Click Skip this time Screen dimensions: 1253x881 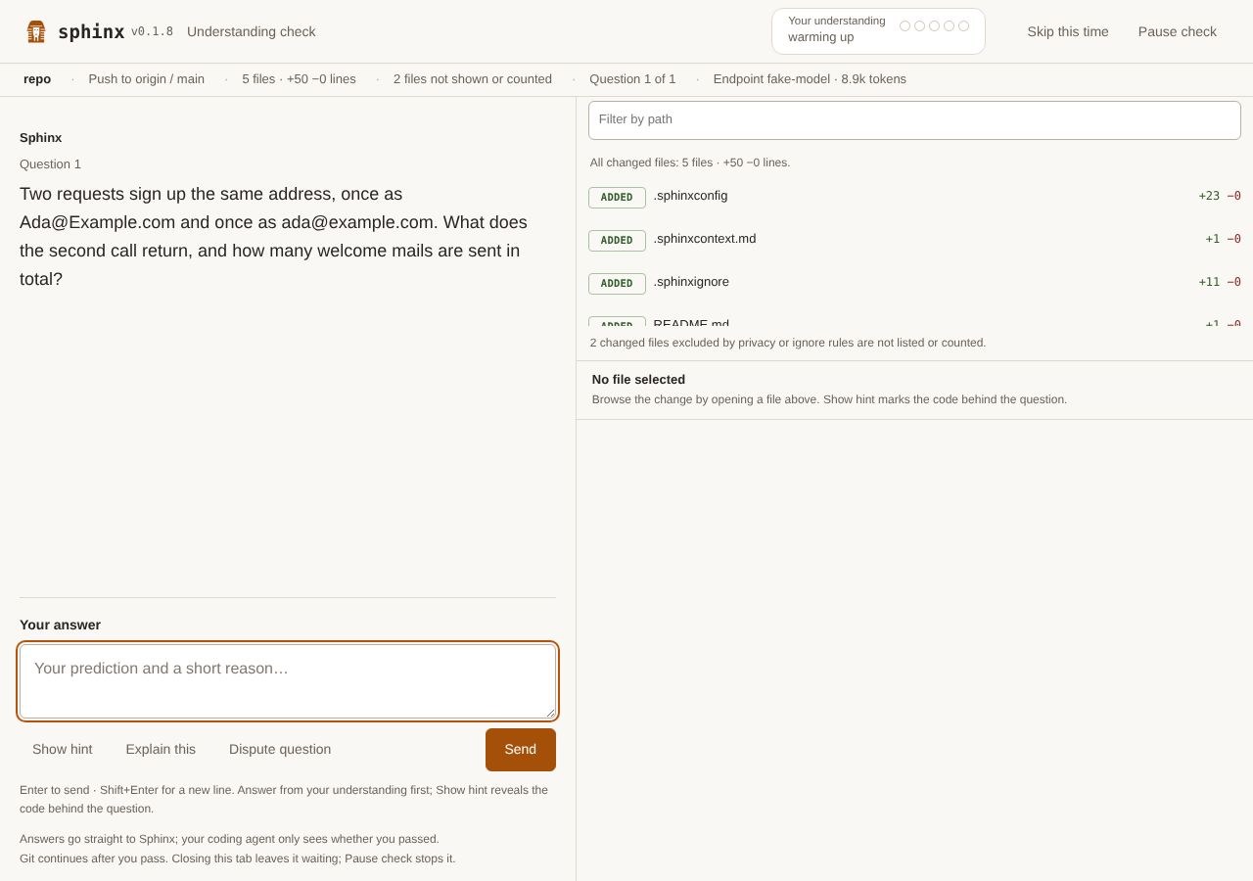tap(1068, 31)
